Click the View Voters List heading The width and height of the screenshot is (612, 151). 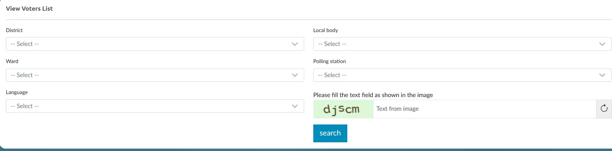tap(29, 8)
